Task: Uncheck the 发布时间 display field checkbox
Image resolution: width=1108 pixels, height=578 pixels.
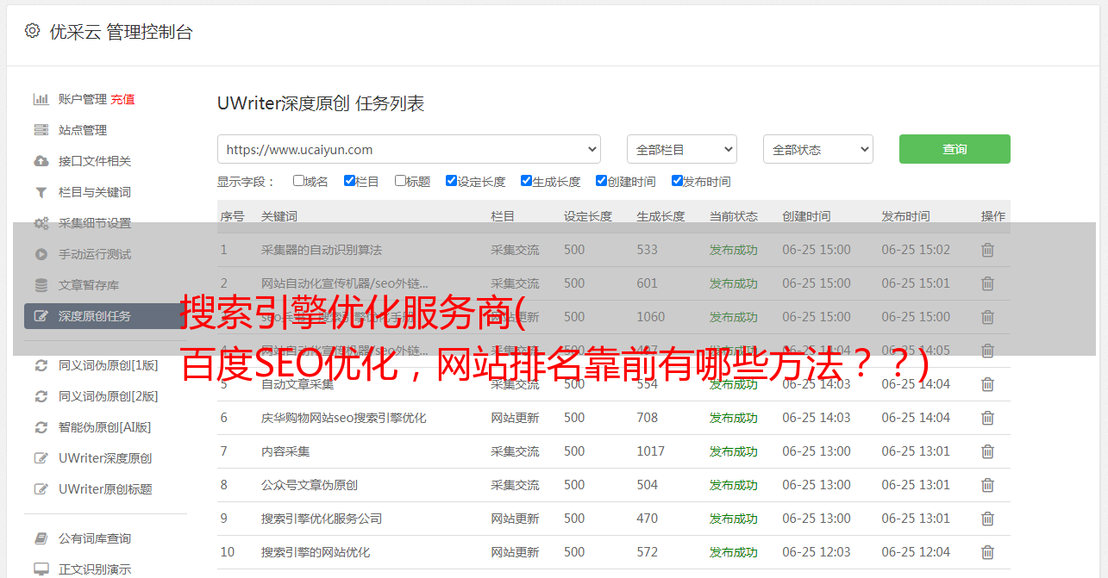Action: [x=677, y=181]
